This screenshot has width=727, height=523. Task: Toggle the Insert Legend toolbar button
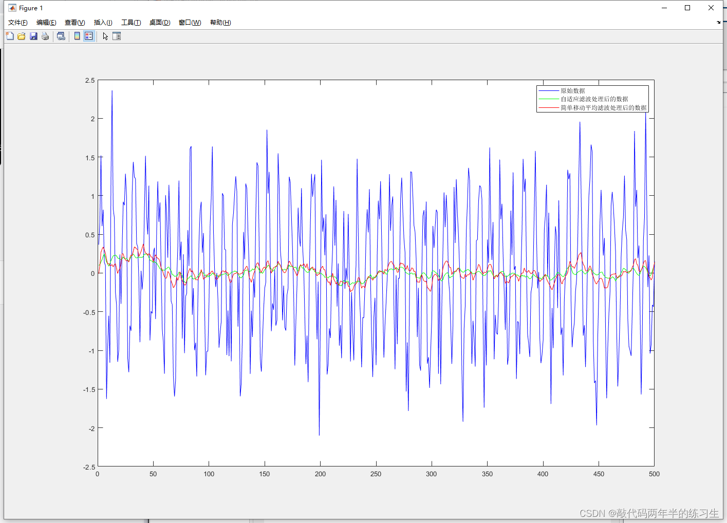(89, 36)
